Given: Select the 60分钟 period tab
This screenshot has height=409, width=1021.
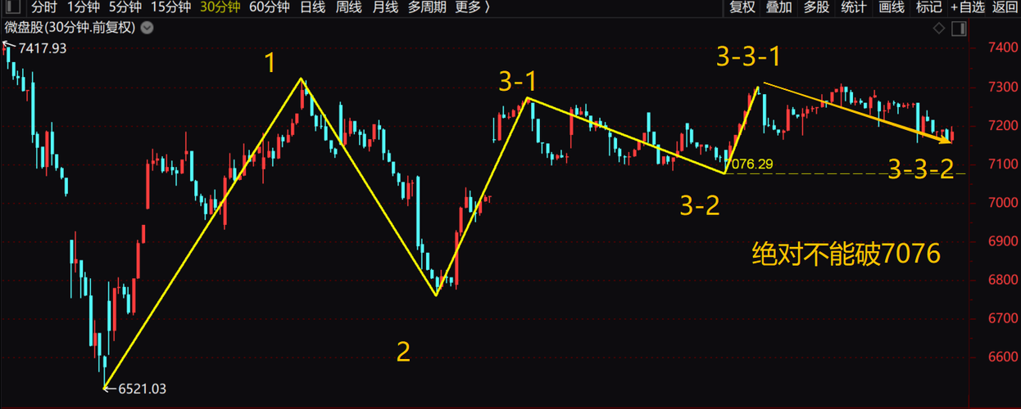Looking at the screenshot, I should click(270, 7).
